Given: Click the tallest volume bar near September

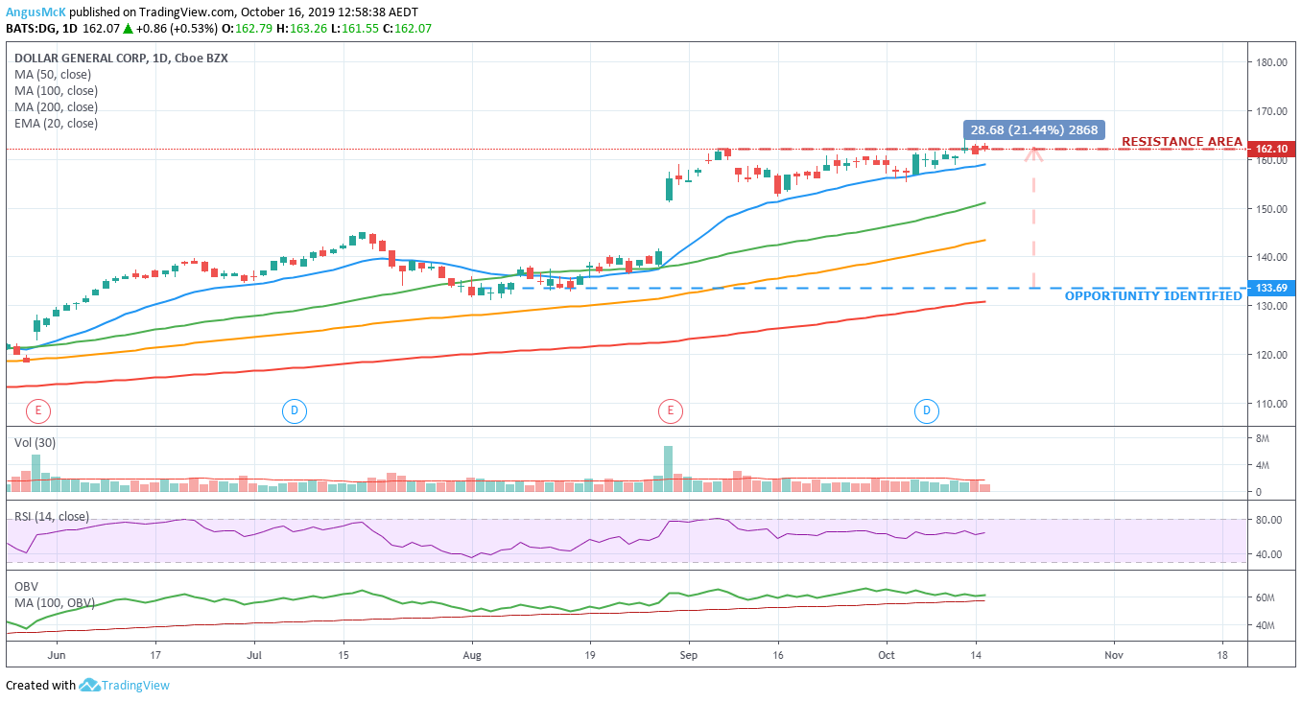Looking at the screenshot, I should (668, 469).
